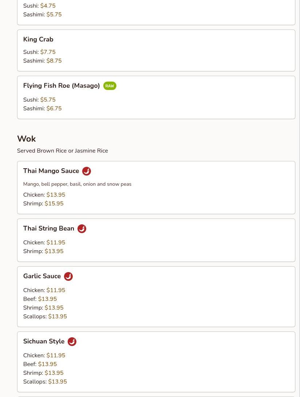Click the Masago Sushi price $5.75
This screenshot has width=307, height=397.
[x=48, y=100]
